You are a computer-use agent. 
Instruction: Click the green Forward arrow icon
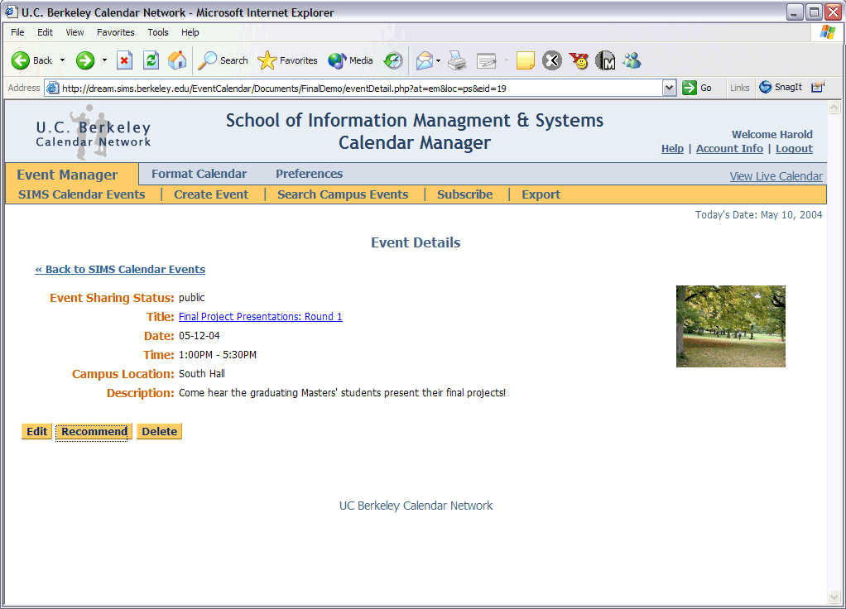click(84, 60)
